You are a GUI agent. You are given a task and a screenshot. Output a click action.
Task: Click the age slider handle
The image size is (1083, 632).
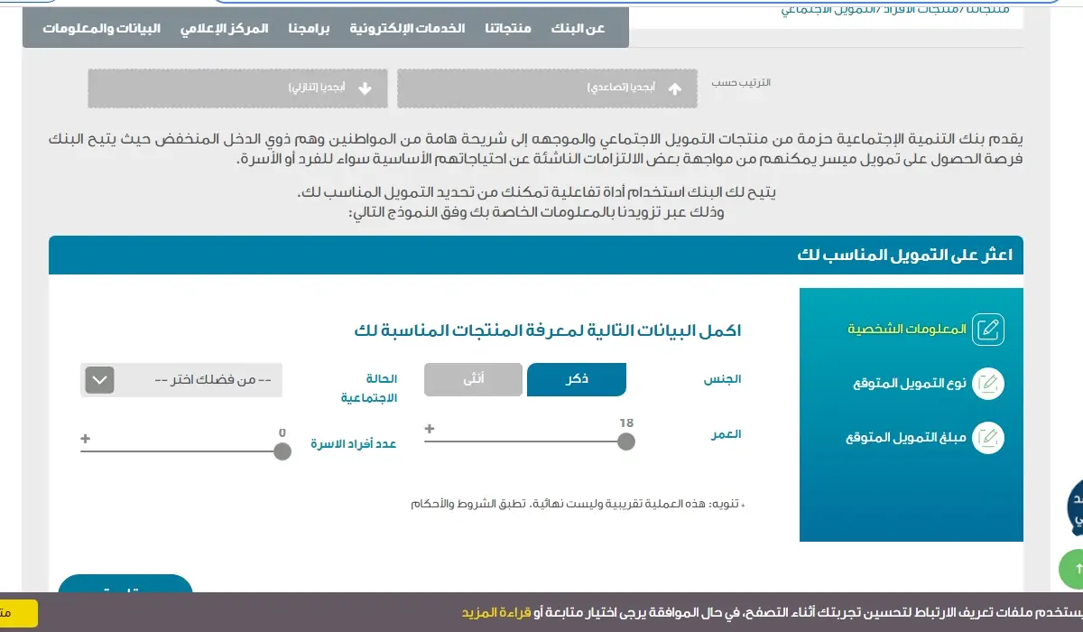pyautogui.click(x=625, y=441)
